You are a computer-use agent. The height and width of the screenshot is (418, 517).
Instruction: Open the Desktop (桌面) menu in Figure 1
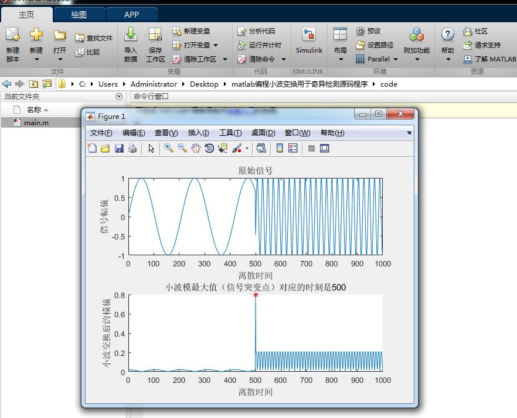[263, 133]
